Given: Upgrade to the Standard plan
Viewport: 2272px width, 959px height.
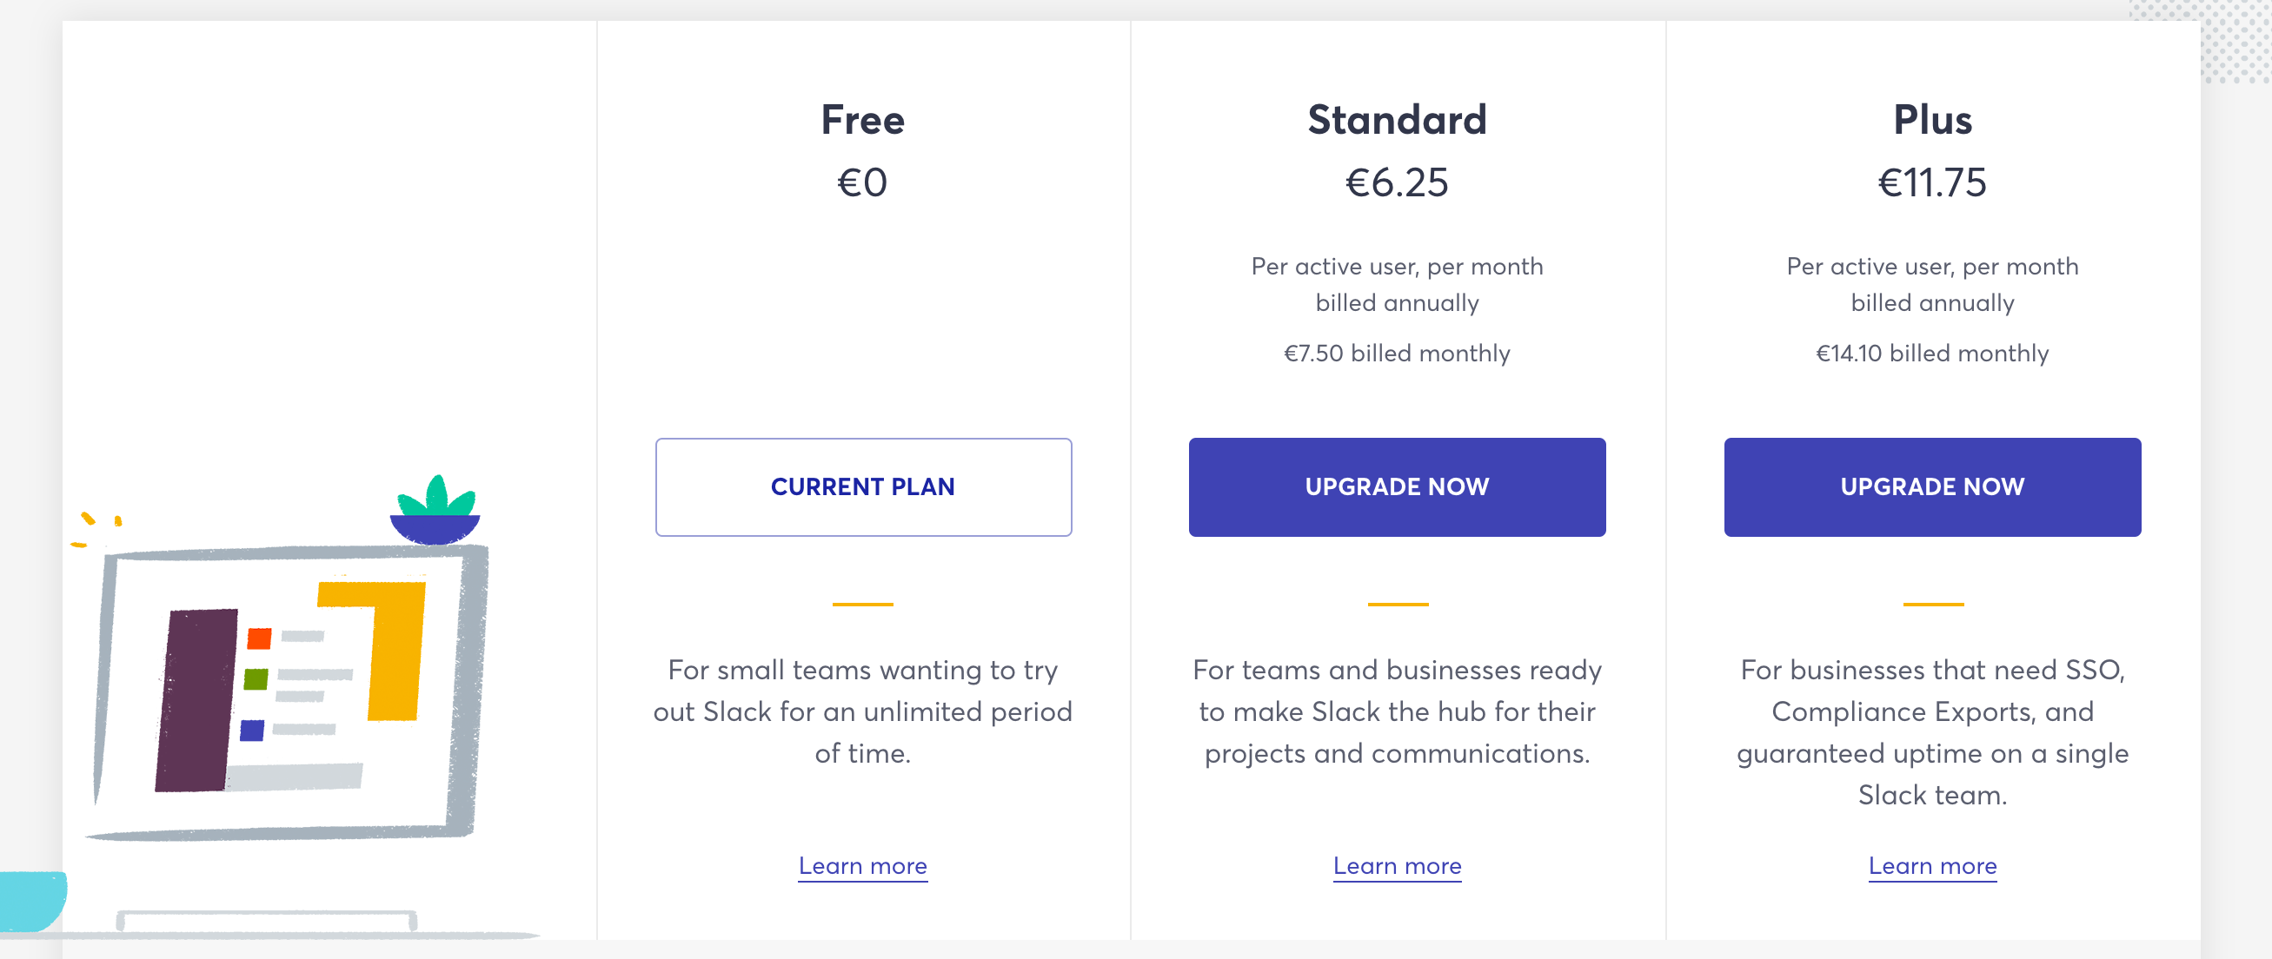Looking at the screenshot, I should pyautogui.click(x=1397, y=486).
